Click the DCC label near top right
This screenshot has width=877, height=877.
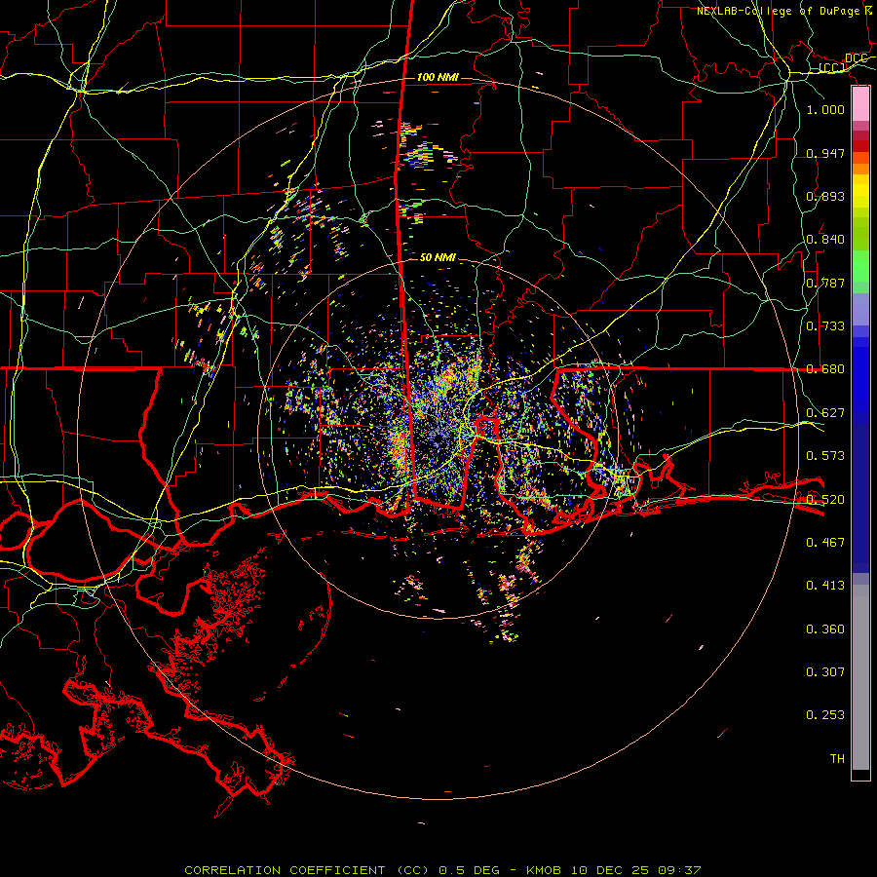click(856, 58)
